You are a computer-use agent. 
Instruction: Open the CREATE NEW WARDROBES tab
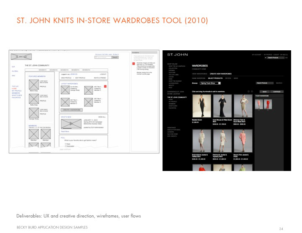tap(221, 74)
